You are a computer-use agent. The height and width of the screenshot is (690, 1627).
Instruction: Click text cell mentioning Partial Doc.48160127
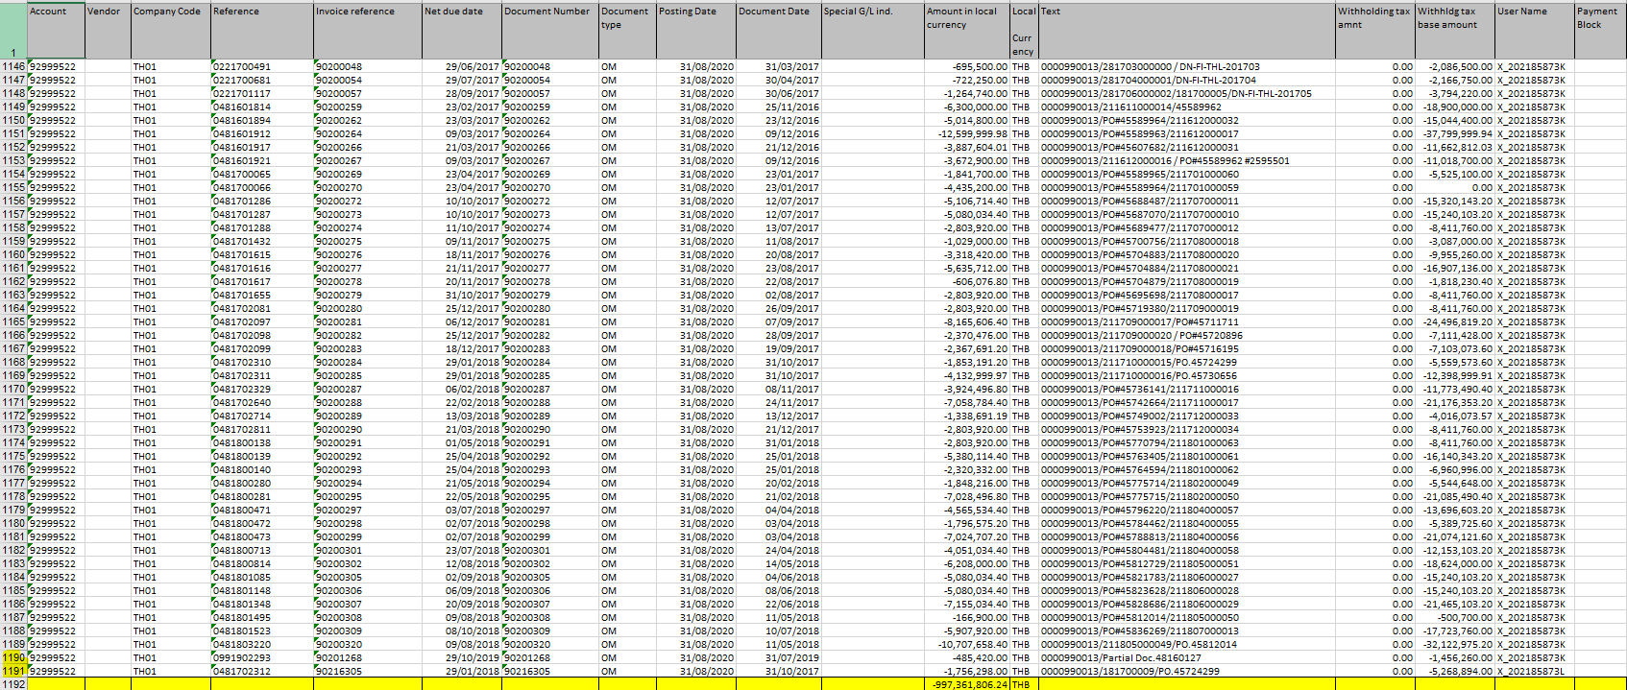[x=1187, y=658]
